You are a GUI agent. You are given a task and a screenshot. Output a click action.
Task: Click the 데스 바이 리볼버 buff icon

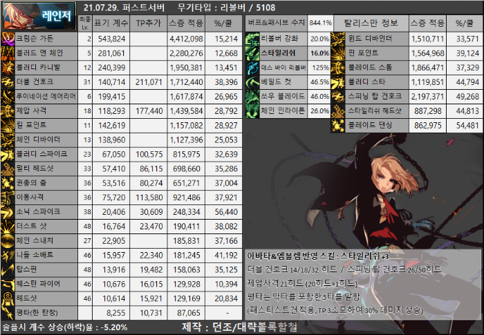coord(252,67)
